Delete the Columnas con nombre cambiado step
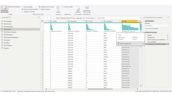This screenshot has width=172, height=97. 146,44
